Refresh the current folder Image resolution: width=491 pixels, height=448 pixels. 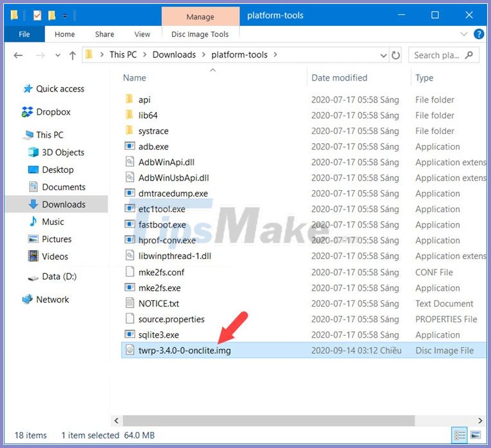click(x=396, y=55)
